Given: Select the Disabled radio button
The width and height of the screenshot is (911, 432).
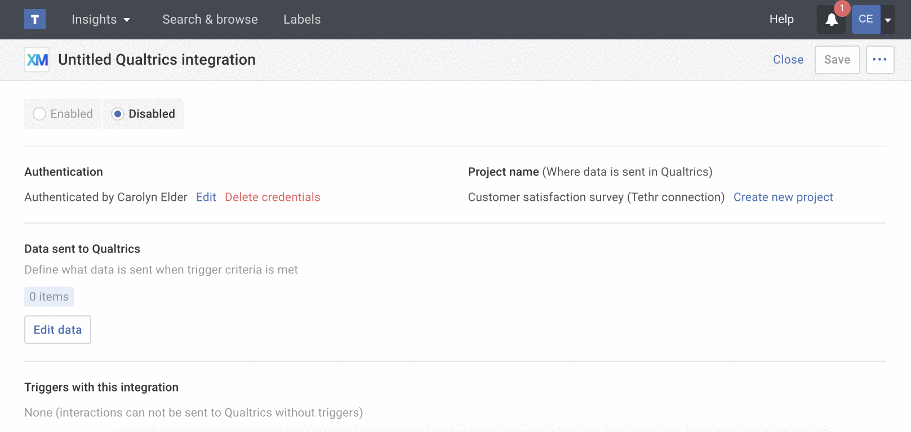Looking at the screenshot, I should click(118, 114).
